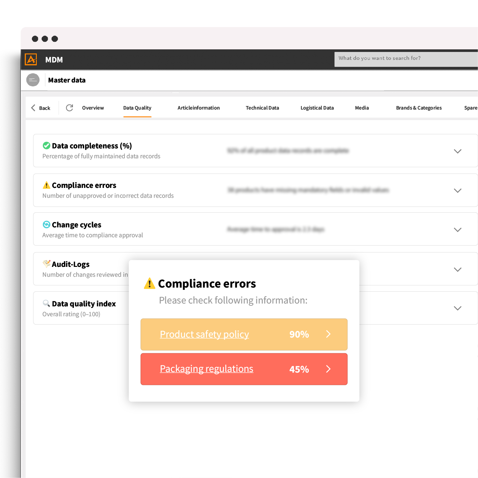Click the refresh icon

pyautogui.click(x=70, y=108)
